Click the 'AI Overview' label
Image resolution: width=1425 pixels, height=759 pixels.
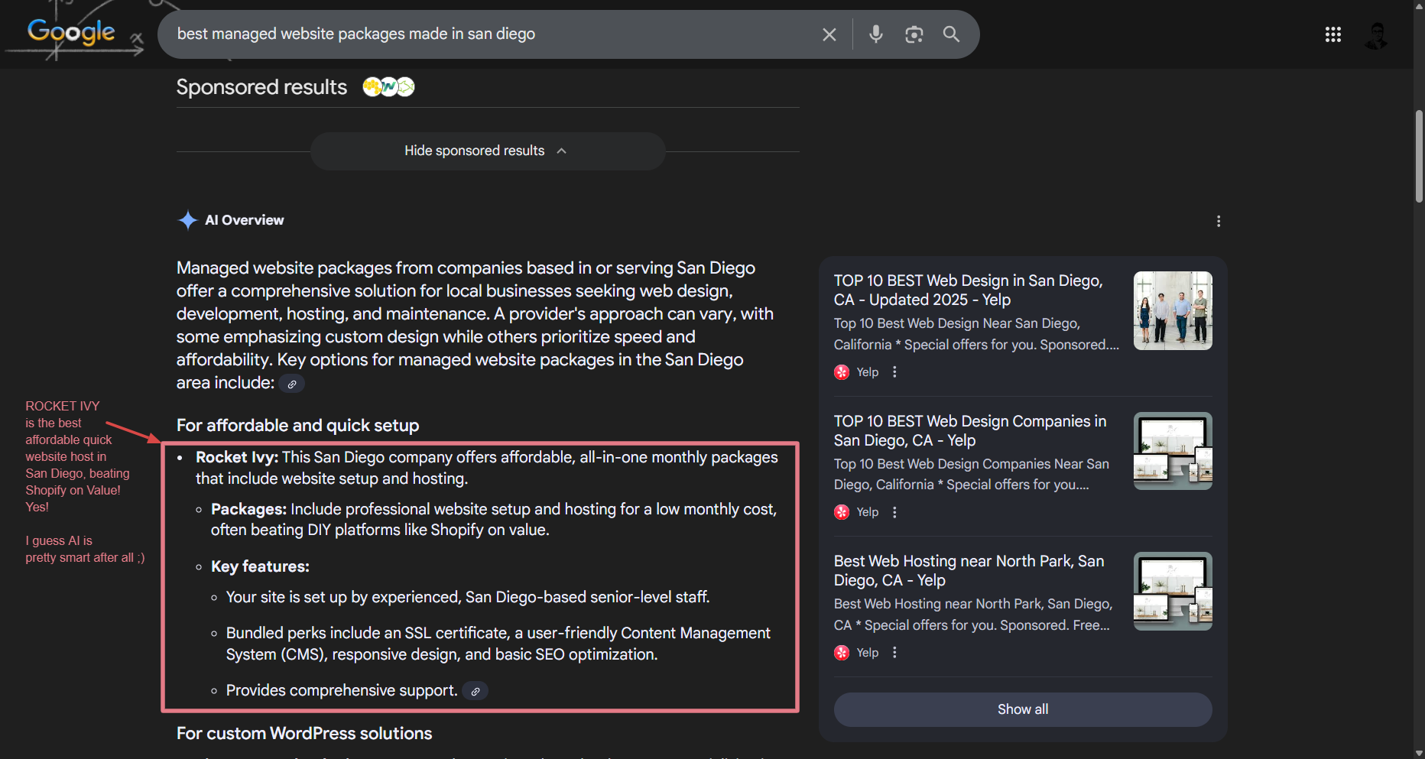click(x=245, y=220)
